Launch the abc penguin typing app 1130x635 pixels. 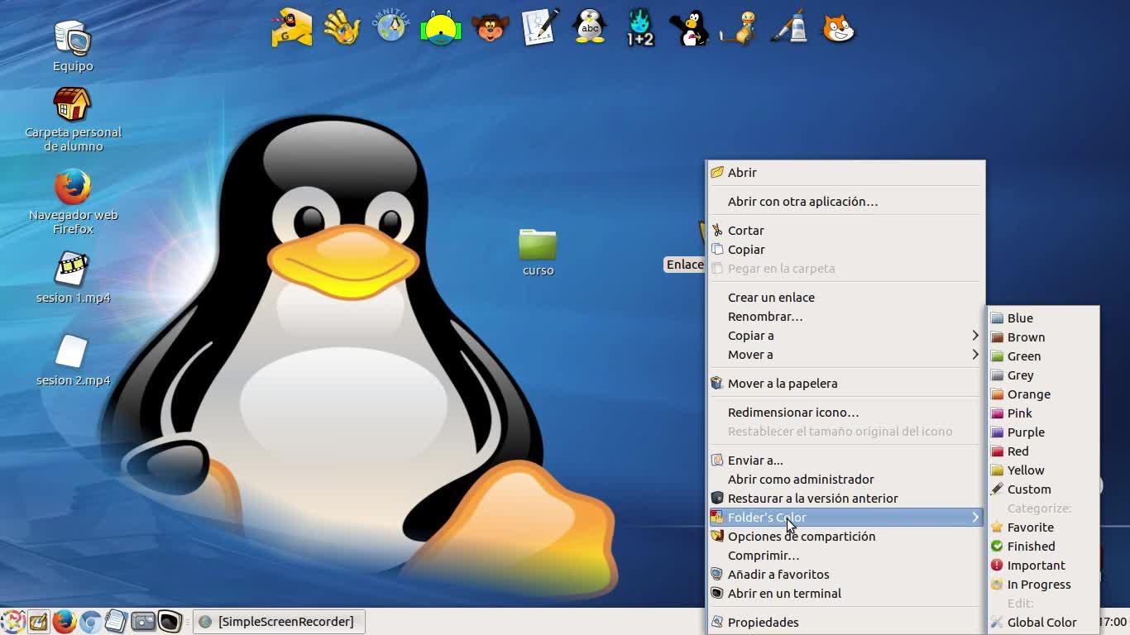(x=590, y=27)
